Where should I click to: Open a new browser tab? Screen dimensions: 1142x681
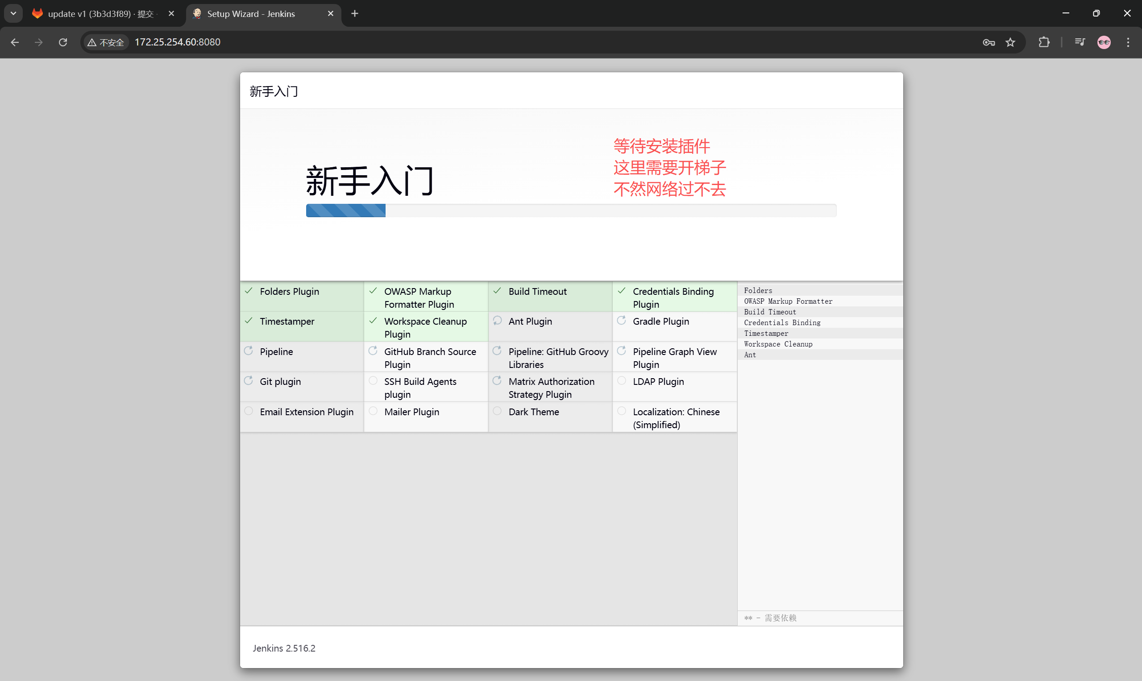coord(354,14)
